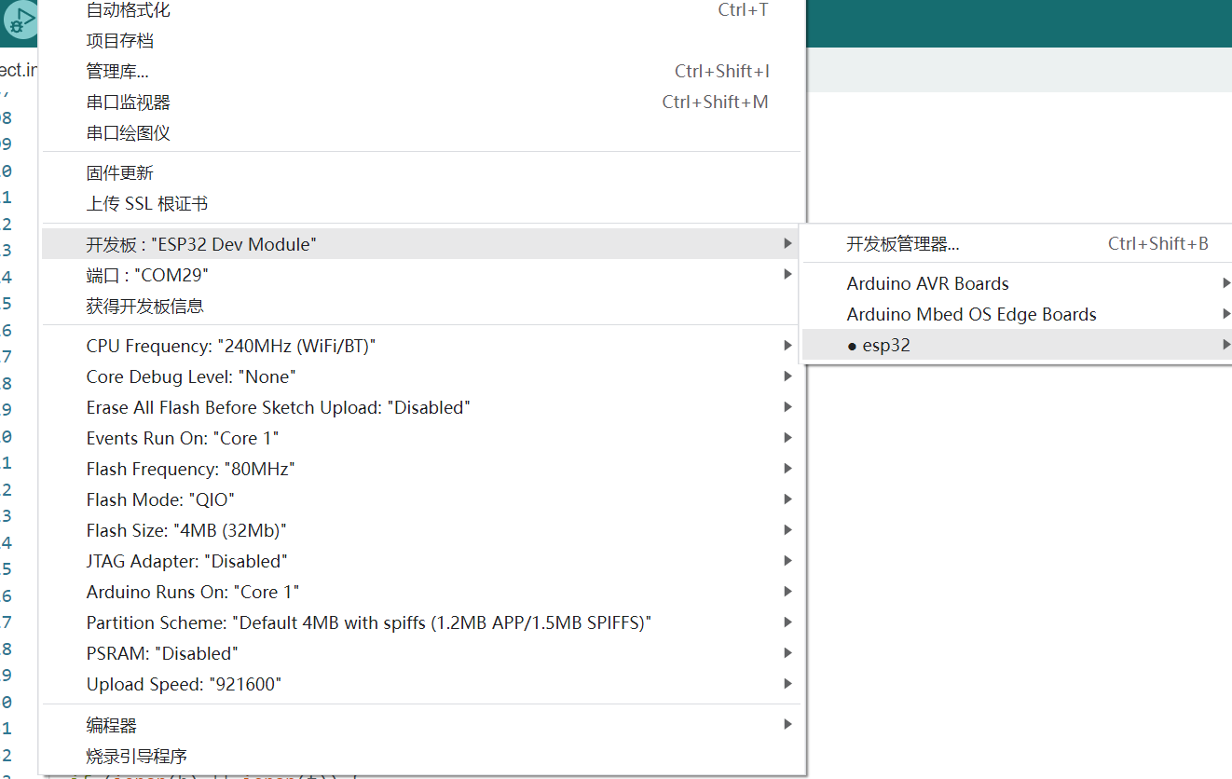Click 烧录引导程序 burn bootloader
This screenshot has width=1232, height=779.
coord(421,756)
